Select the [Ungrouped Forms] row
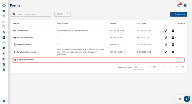This screenshot has height=104, width=192. [x=98, y=60]
